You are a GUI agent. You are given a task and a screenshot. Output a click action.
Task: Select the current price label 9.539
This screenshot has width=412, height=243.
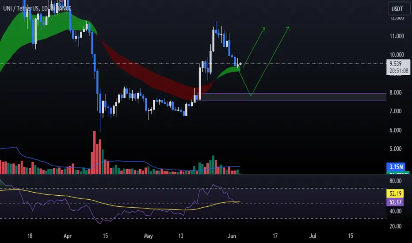396,64
